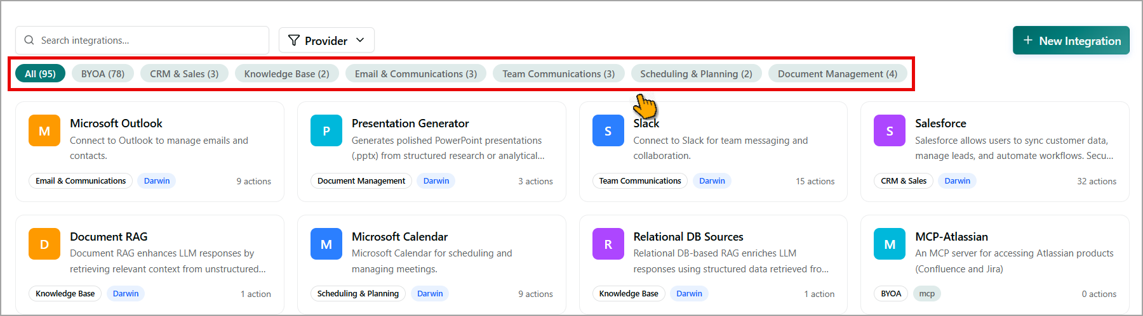Click the 1 action text on Document RAG
Image resolution: width=1143 pixels, height=316 pixels.
(256, 294)
